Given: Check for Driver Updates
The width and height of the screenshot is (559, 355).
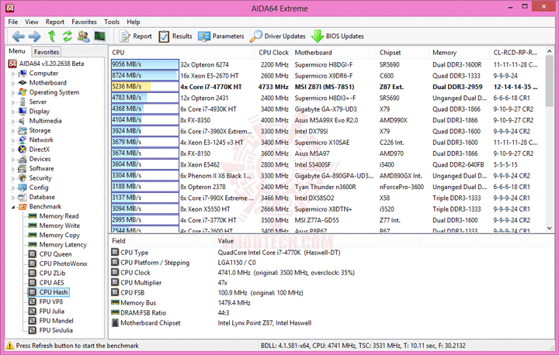Looking at the screenshot, I should tap(278, 36).
